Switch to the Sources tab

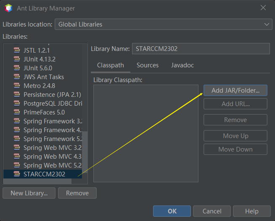[x=148, y=65]
